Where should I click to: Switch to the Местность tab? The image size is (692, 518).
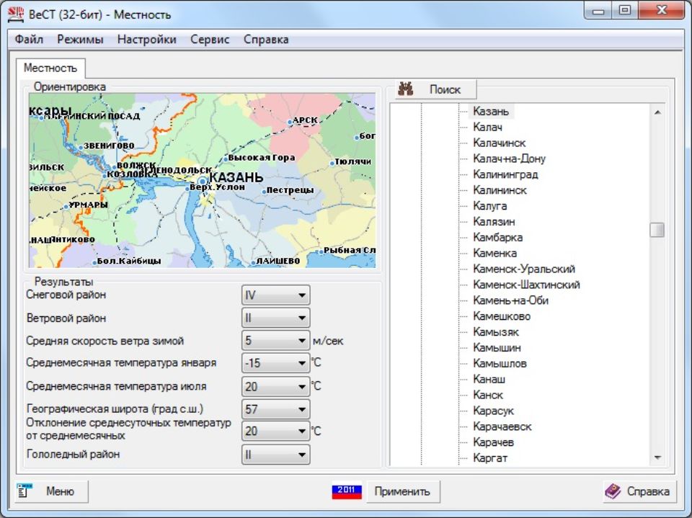(50, 68)
